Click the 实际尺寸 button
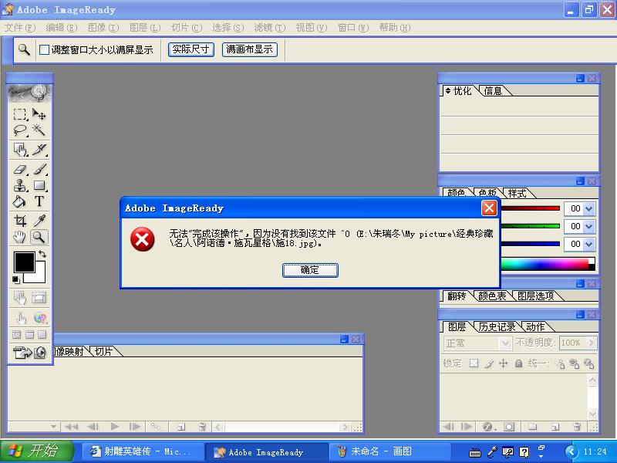Viewport: 617px width, 463px height. click(x=190, y=49)
